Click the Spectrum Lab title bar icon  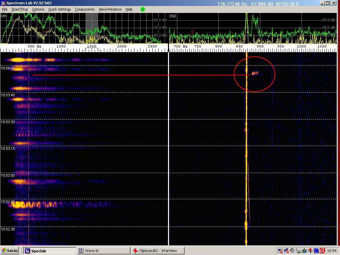click(x=3, y=3)
